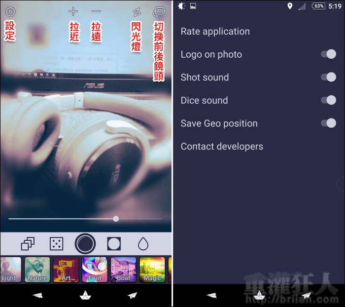Toggle the flash lightning icon
This screenshot has height=307, width=345.
coord(137,12)
